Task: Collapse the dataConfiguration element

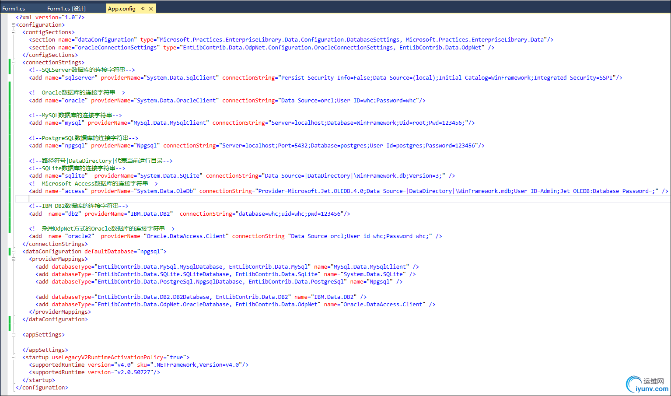Action: click(13, 252)
